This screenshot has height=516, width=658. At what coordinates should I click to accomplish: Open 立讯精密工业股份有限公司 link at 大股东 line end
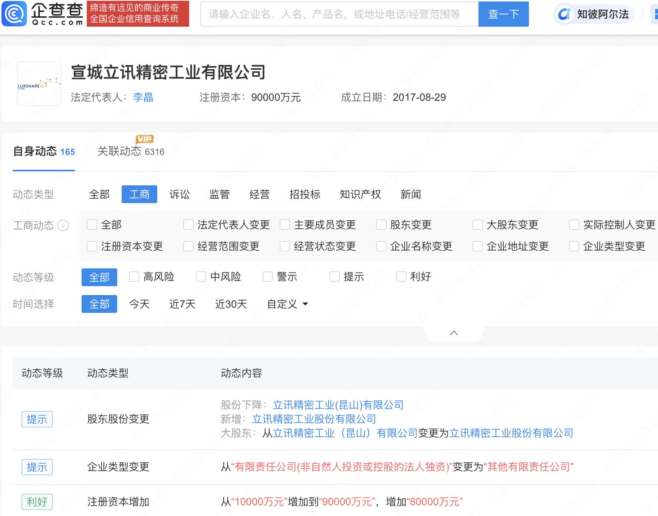(511, 433)
